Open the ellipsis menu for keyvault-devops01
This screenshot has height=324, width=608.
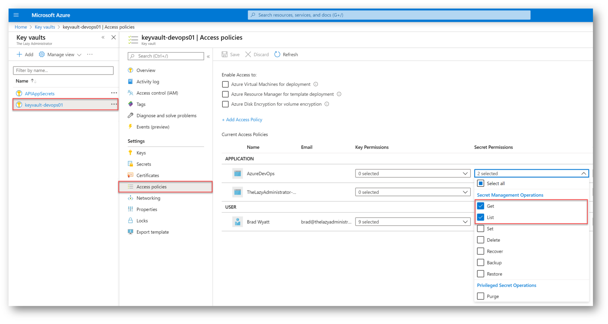coord(114,104)
